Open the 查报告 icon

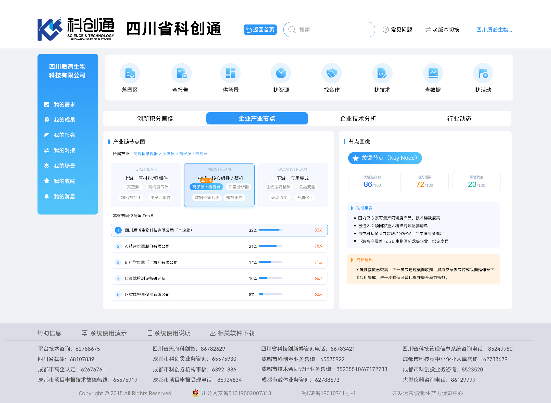(x=181, y=73)
